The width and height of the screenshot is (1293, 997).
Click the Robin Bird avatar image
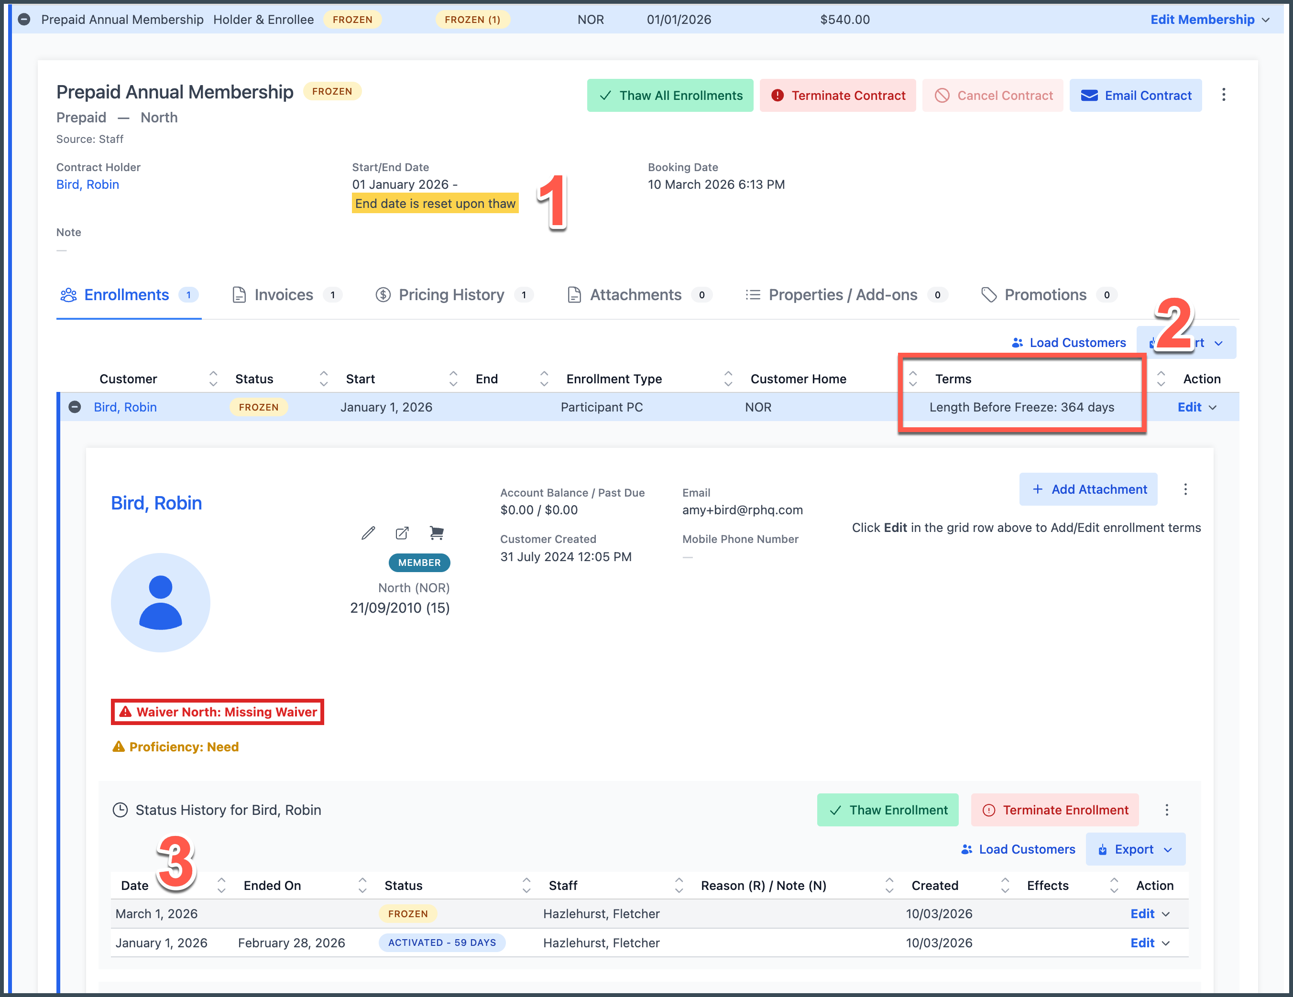(x=161, y=602)
